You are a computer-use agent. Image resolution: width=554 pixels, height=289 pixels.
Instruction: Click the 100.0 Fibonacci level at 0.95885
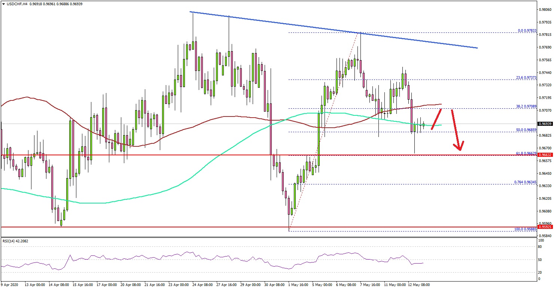coord(526,229)
